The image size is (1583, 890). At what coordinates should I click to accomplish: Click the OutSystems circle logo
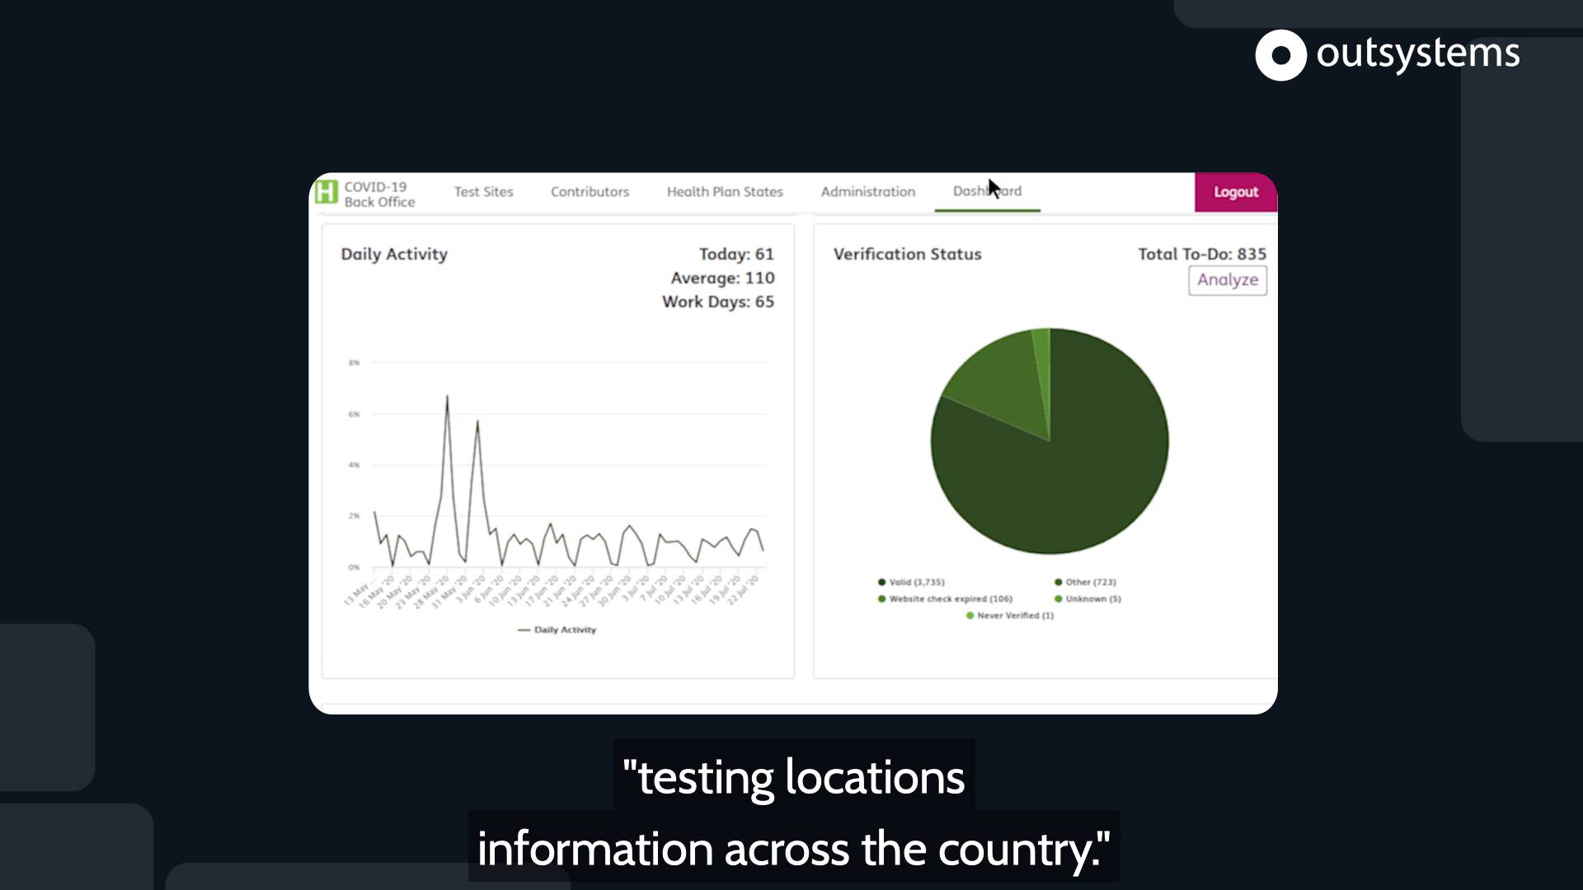click(x=1280, y=55)
